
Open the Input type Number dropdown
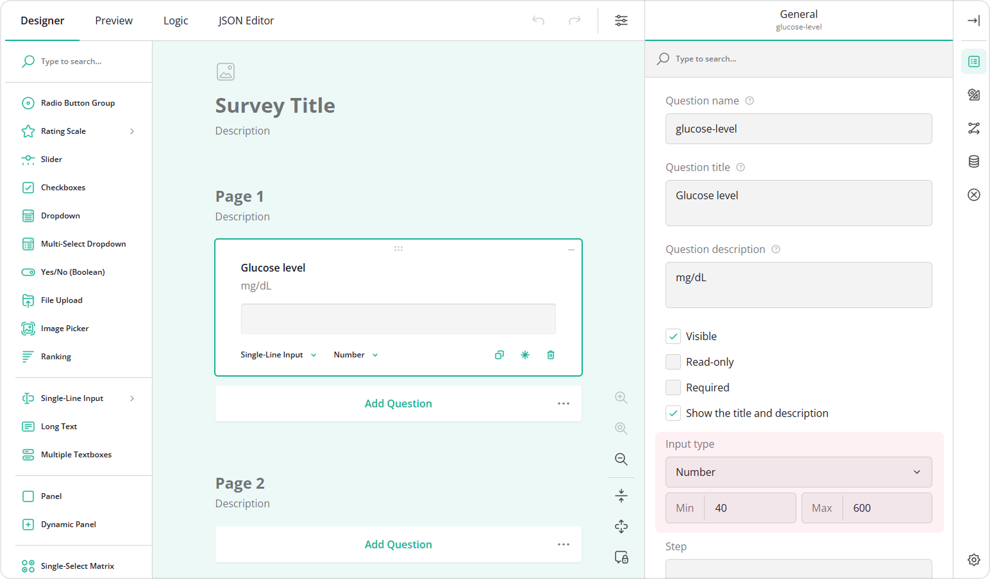(798, 472)
